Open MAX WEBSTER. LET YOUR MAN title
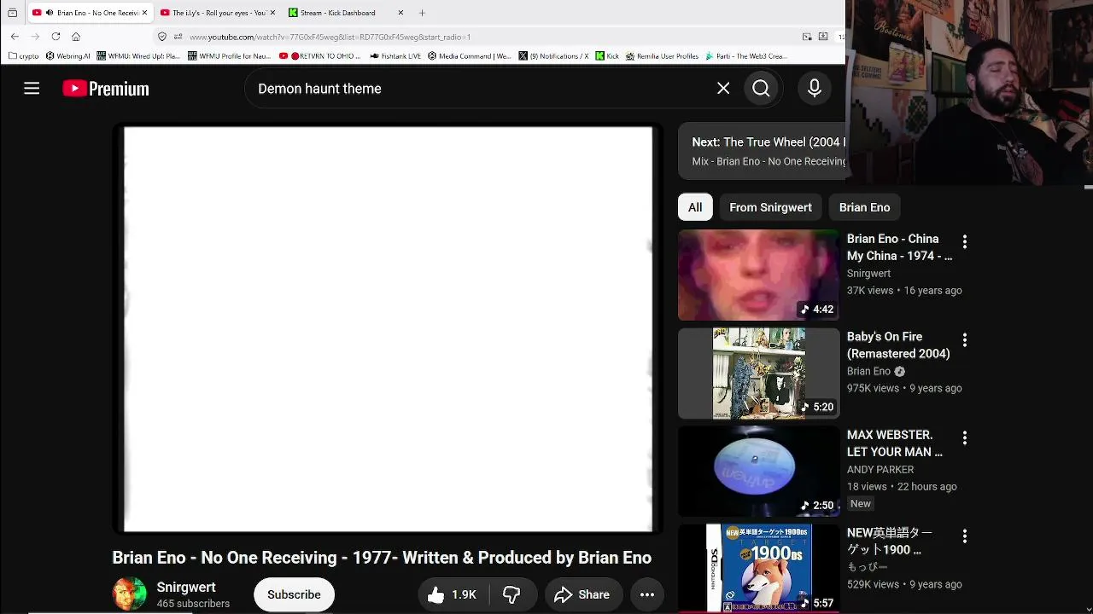Screen dimensions: 1093x614 click(895, 443)
